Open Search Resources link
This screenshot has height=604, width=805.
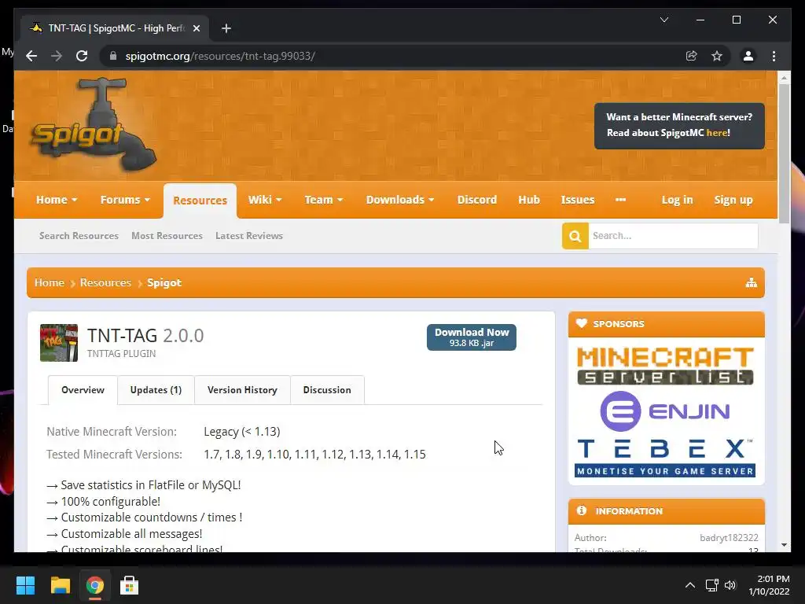coord(79,236)
